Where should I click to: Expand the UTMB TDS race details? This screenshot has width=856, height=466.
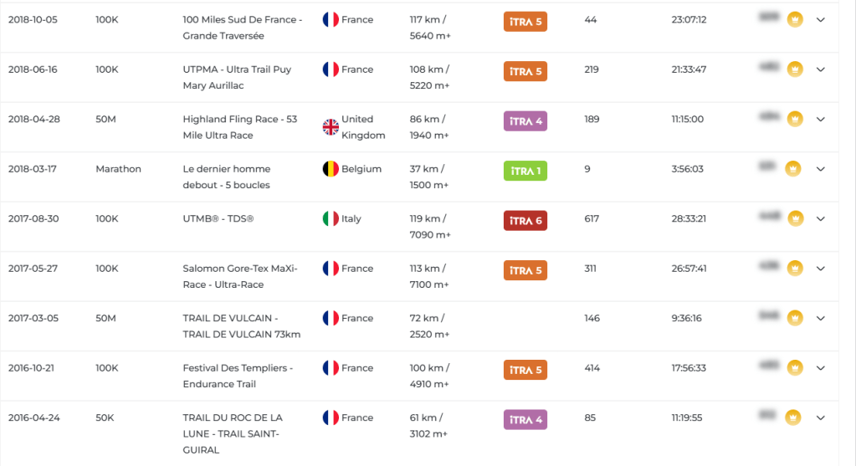pos(821,219)
